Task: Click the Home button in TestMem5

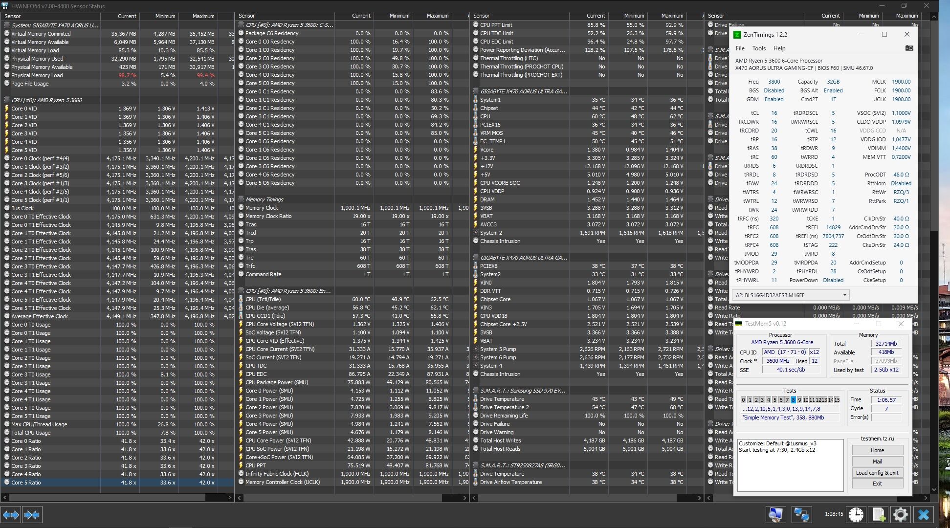Action: point(877,450)
